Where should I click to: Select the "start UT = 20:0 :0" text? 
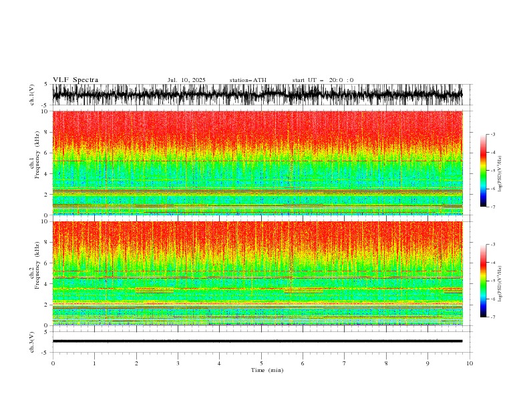(323, 80)
